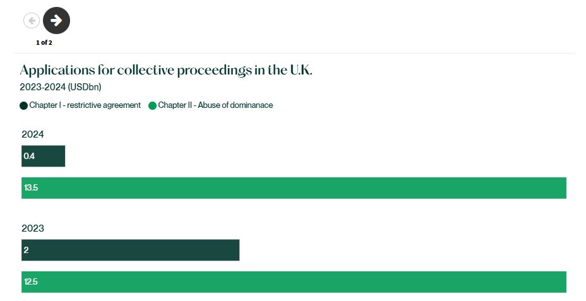The height and width of the screenshot is (301, 586).
Task: Go to the next chart slide
Action: (x=56, y=21)
